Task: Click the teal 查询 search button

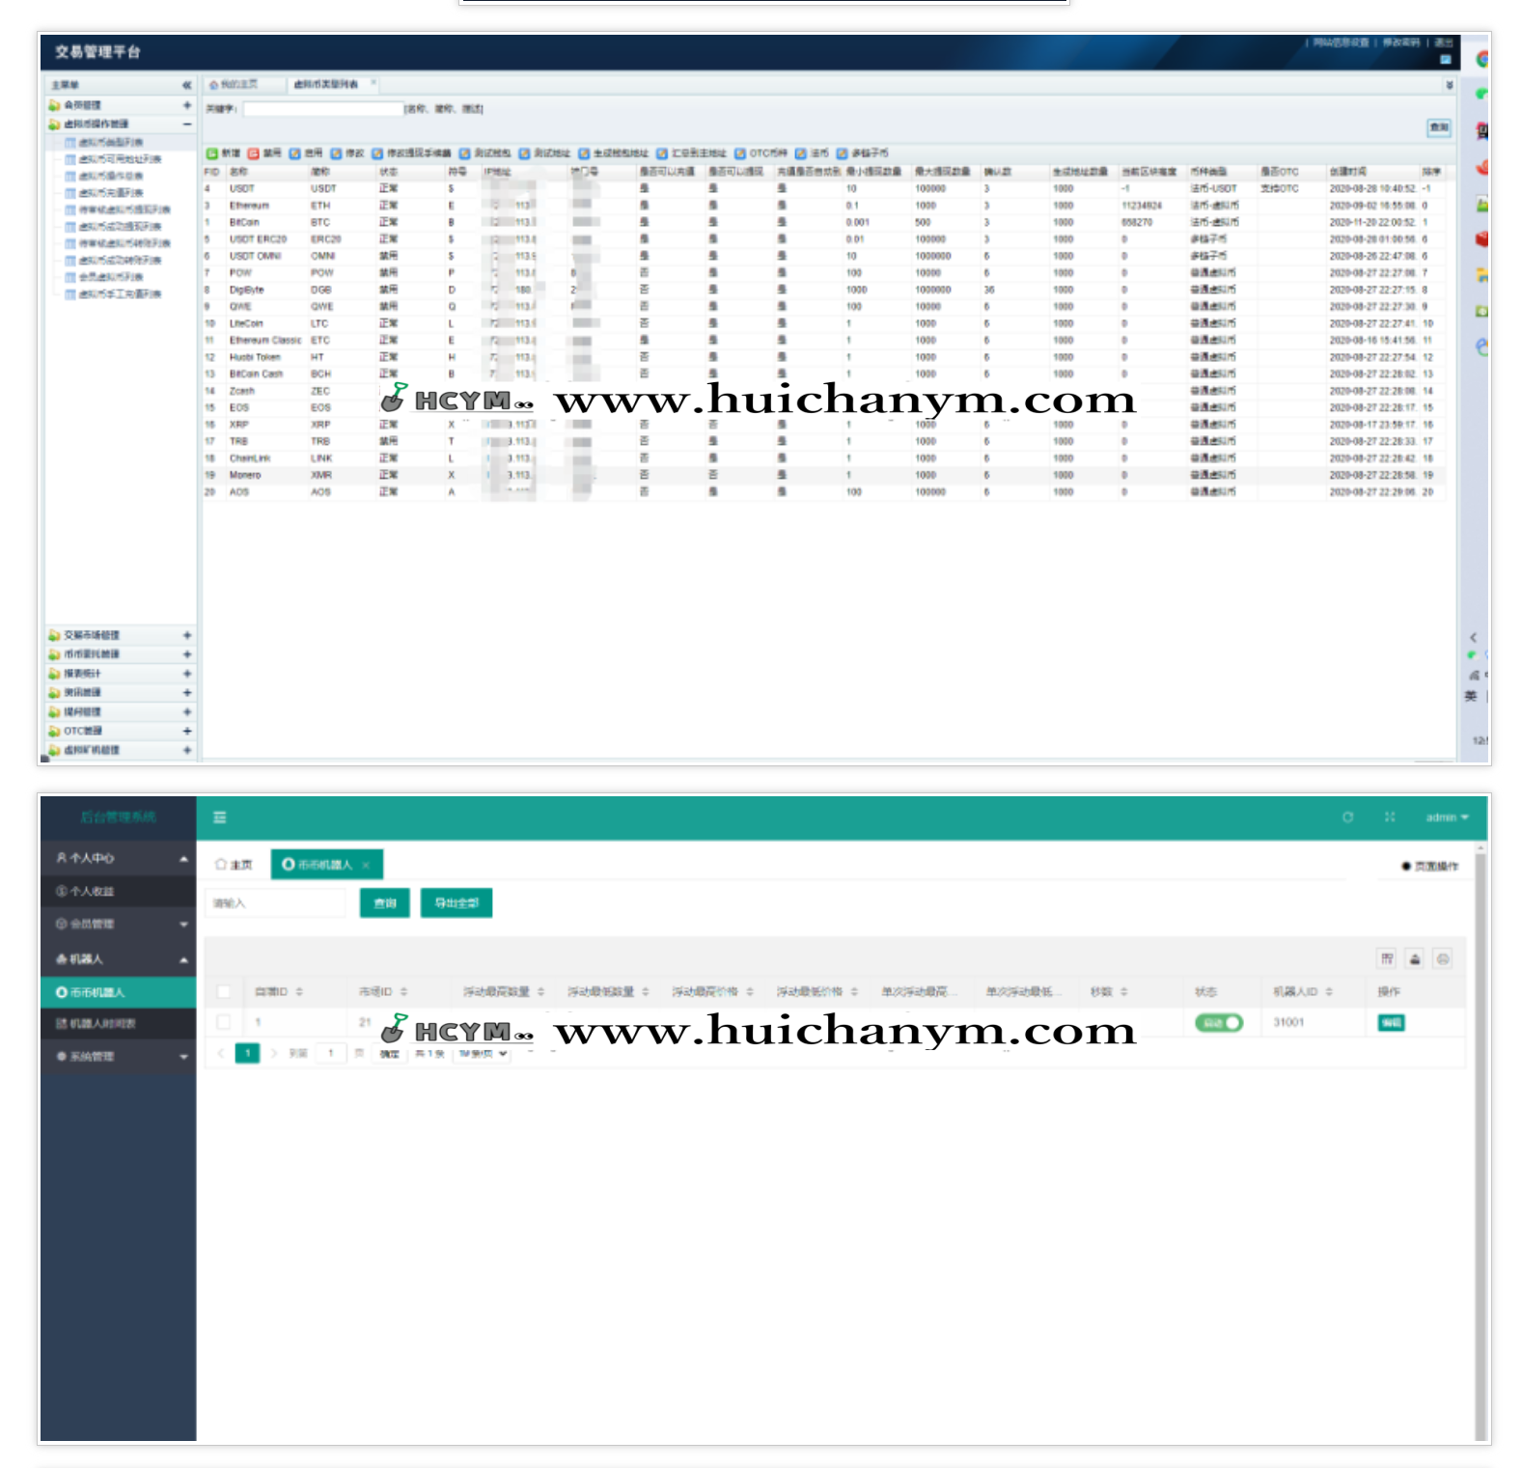Action: 384,903
